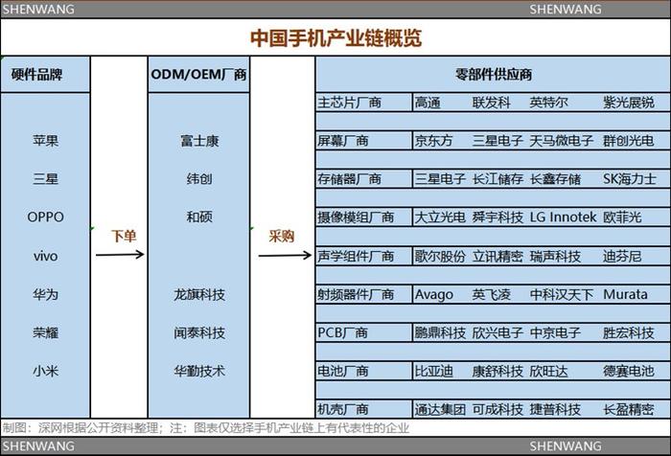Image resolution: width=671 pixels, height=456 pixels.
Task: Select manufacturer 闻泰科技
Action: pyautogui.click(x=199, y=332)
